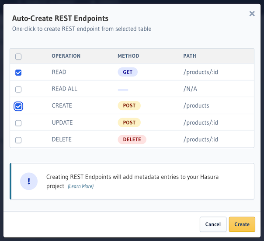Click the exclamation info icon
264x241 pixels.
pos(29,182)
